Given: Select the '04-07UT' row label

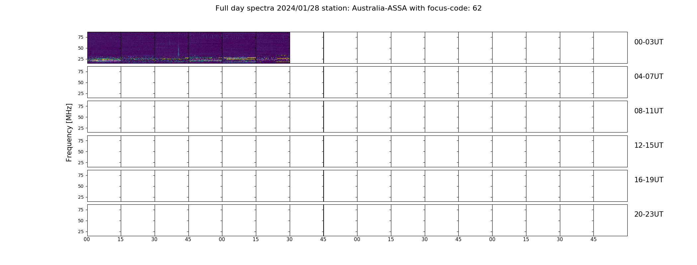Looking at the screenshot, I should point(649,77).
